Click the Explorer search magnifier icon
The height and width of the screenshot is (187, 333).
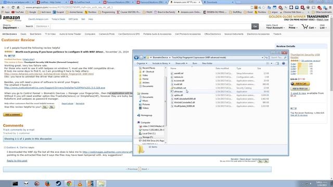click(x=285, y=58)
